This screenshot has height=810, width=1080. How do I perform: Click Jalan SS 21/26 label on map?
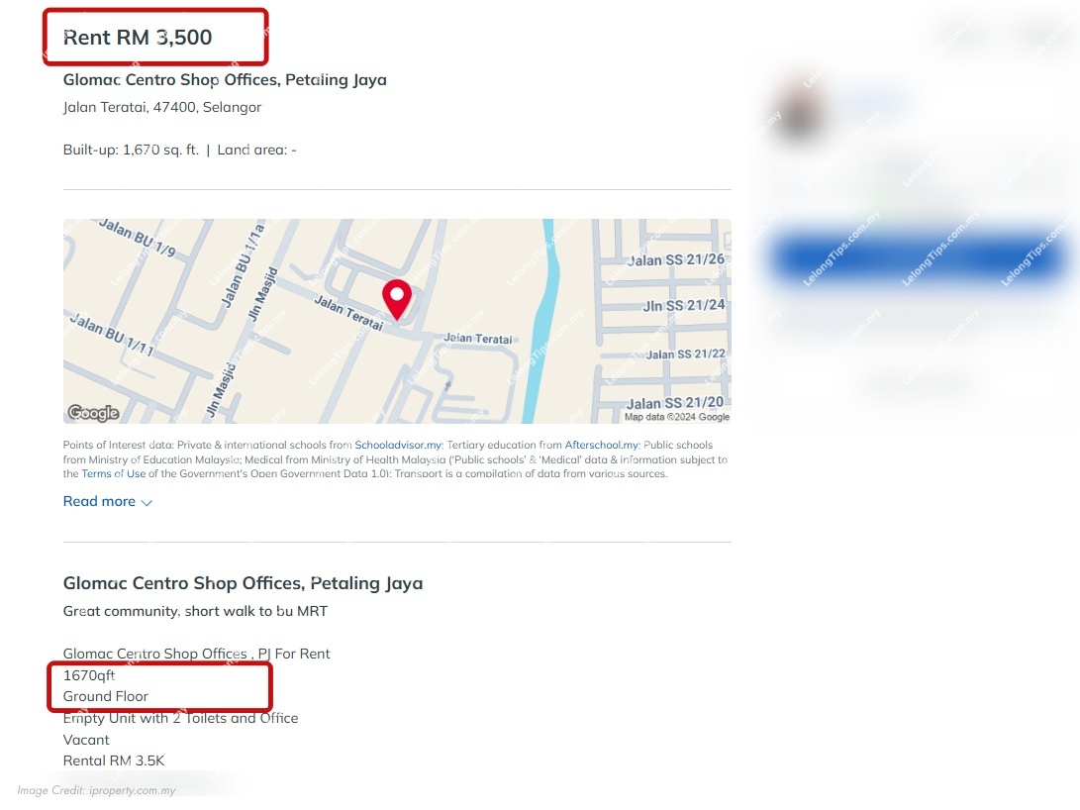(676, 259)
